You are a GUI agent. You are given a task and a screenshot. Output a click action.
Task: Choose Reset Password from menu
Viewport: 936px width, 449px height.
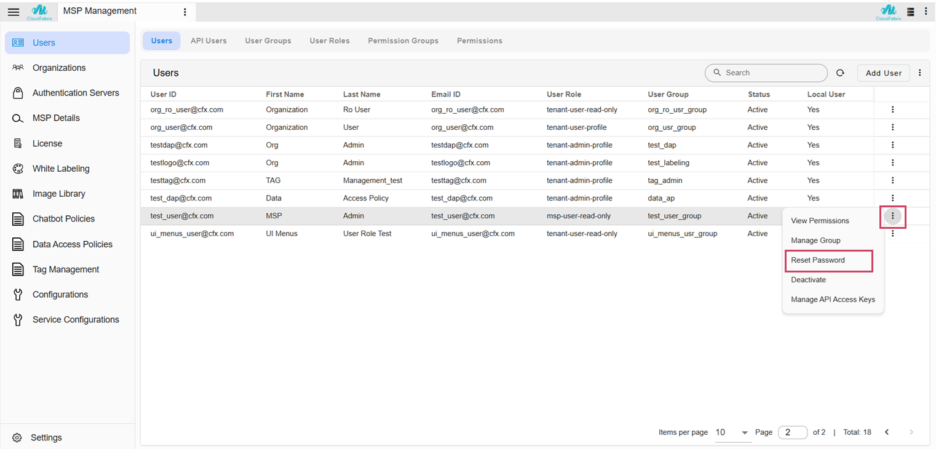(833, 260)
